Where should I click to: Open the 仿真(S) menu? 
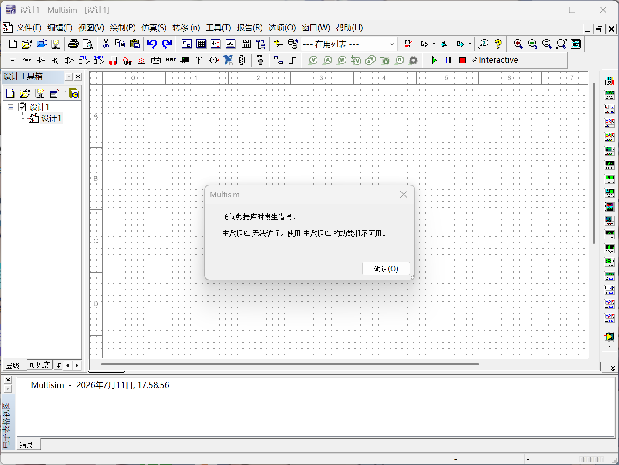[x=154, y=28]
